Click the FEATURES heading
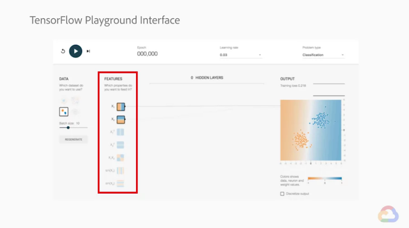Image resolution: width=409 pixels, height=228 pixels. click(113, 79)
